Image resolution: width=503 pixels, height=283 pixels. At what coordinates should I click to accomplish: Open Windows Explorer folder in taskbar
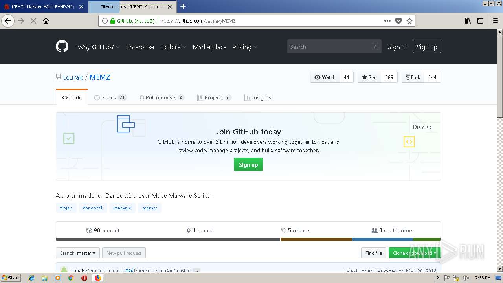[44, 278]
